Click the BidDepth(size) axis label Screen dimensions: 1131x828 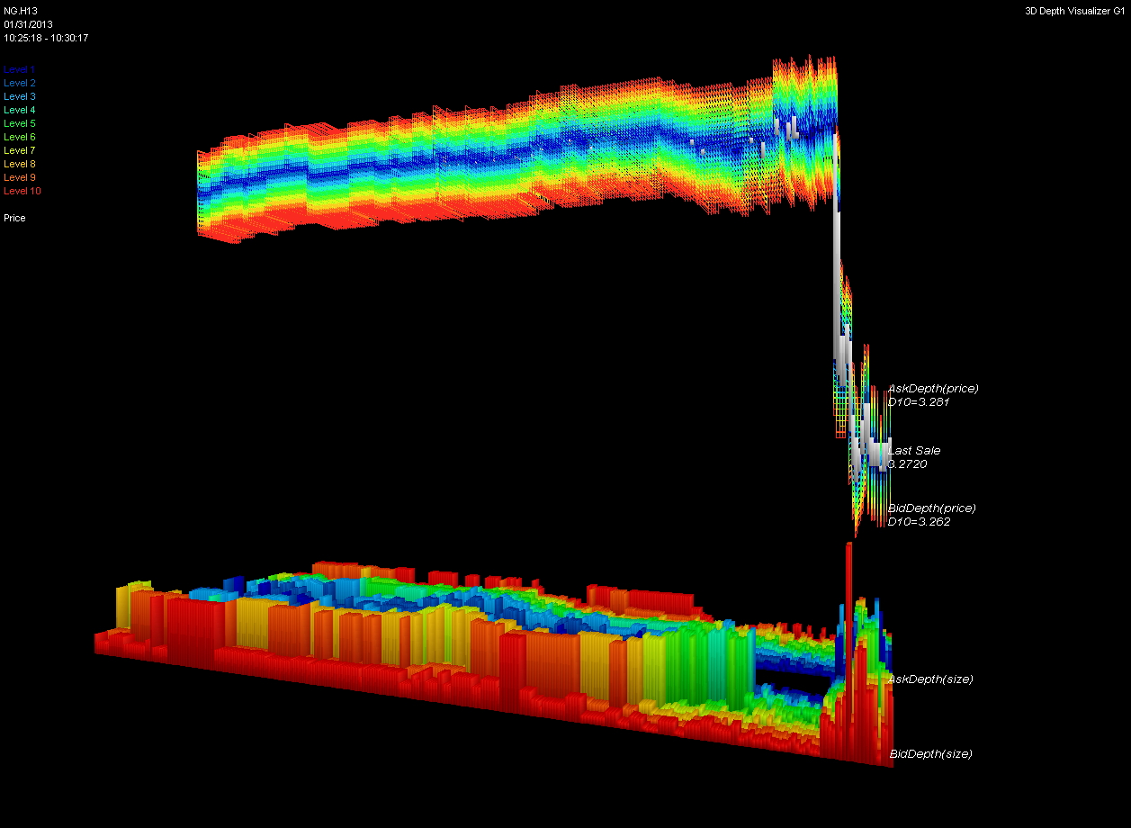(931, 754)
